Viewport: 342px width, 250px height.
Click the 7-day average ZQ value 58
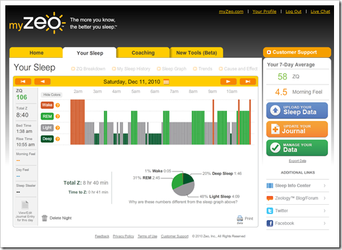282,76
